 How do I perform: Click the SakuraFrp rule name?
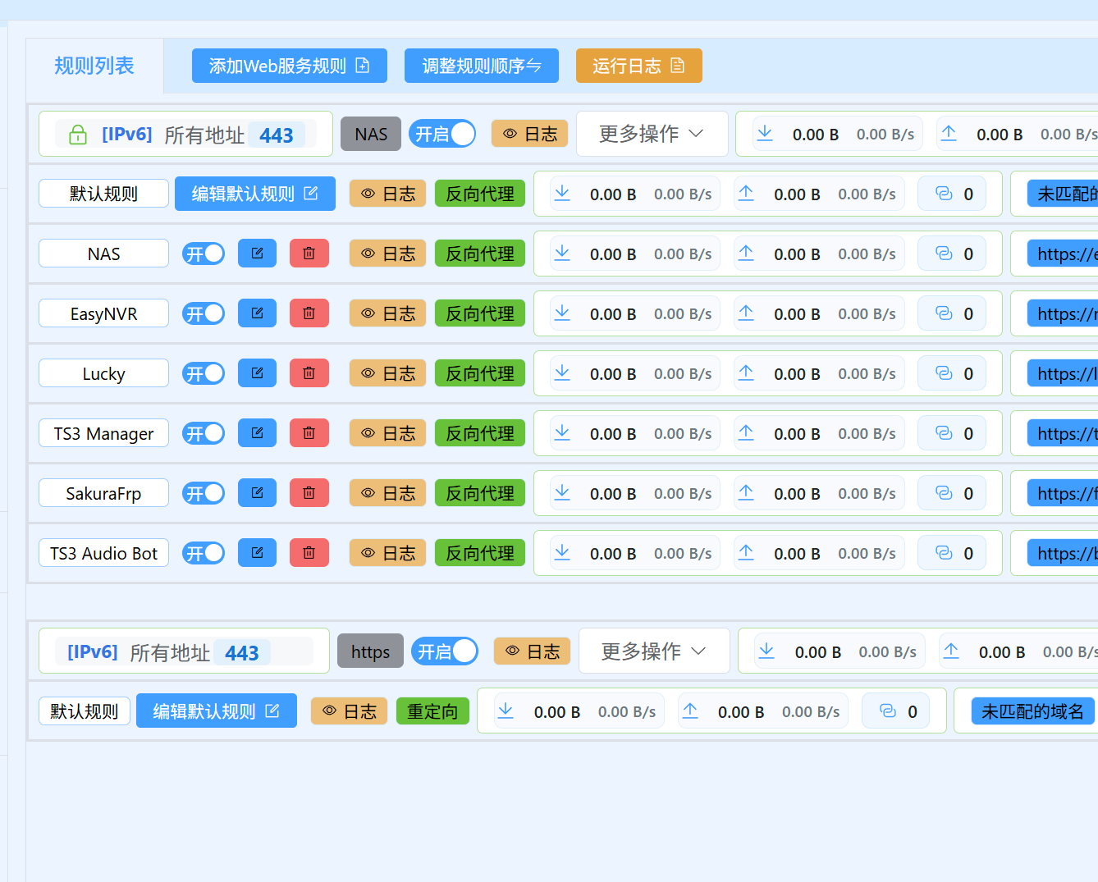[x=104, y=493]
